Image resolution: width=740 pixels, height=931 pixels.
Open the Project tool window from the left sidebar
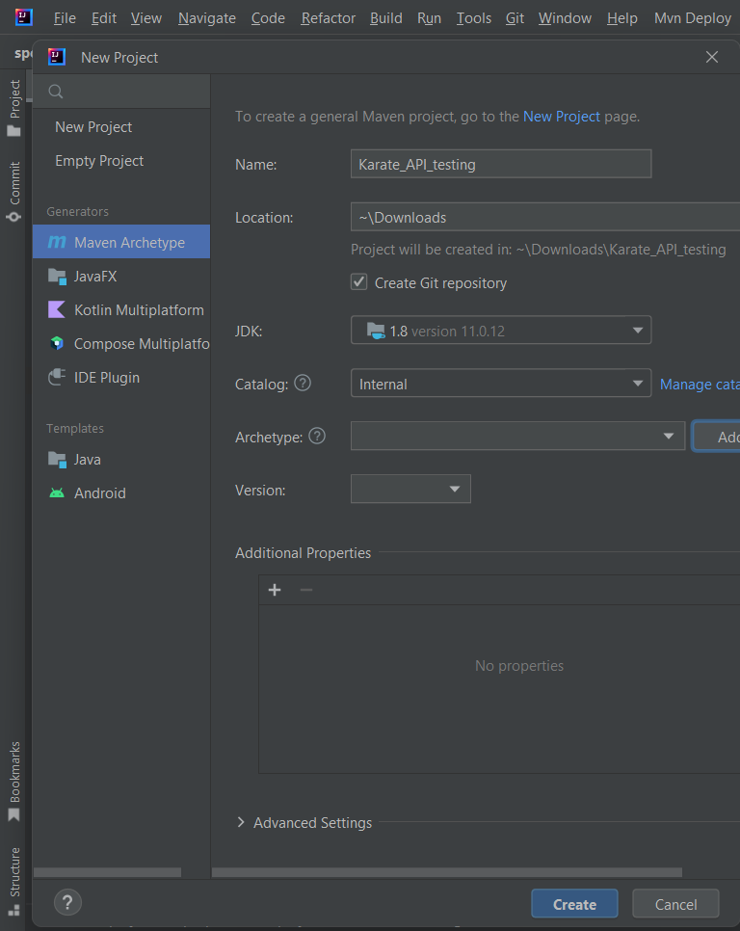tap(14, 108)
